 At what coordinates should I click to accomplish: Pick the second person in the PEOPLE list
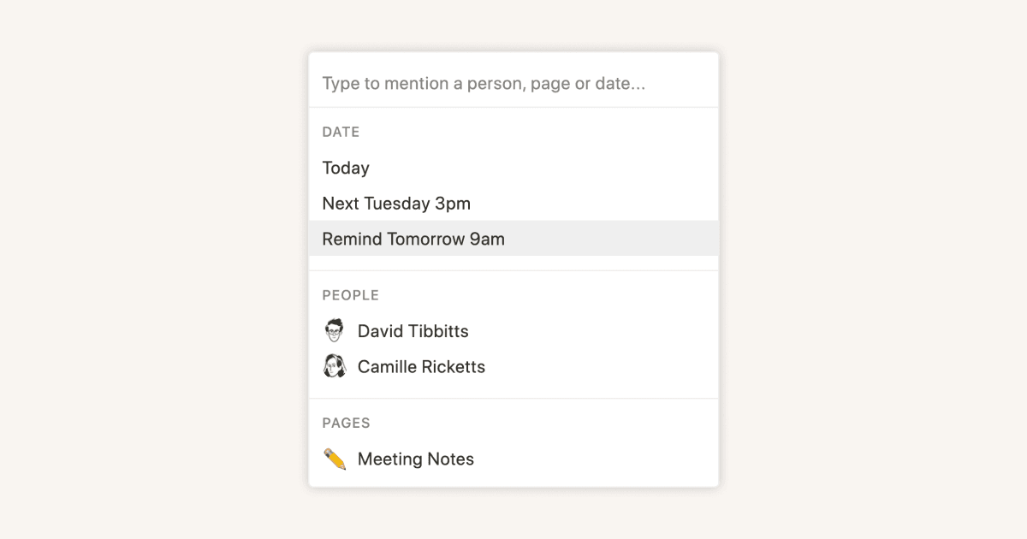pyautogui.click(x=421, y=366)
